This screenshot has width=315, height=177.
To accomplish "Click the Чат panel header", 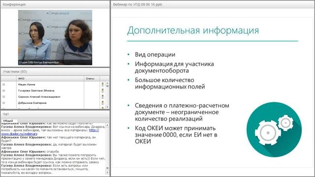I will pyautogui.click(x=55, y=114).
